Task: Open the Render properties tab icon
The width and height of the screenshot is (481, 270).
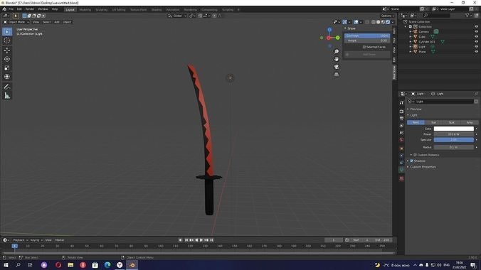Action: [401, 112]
